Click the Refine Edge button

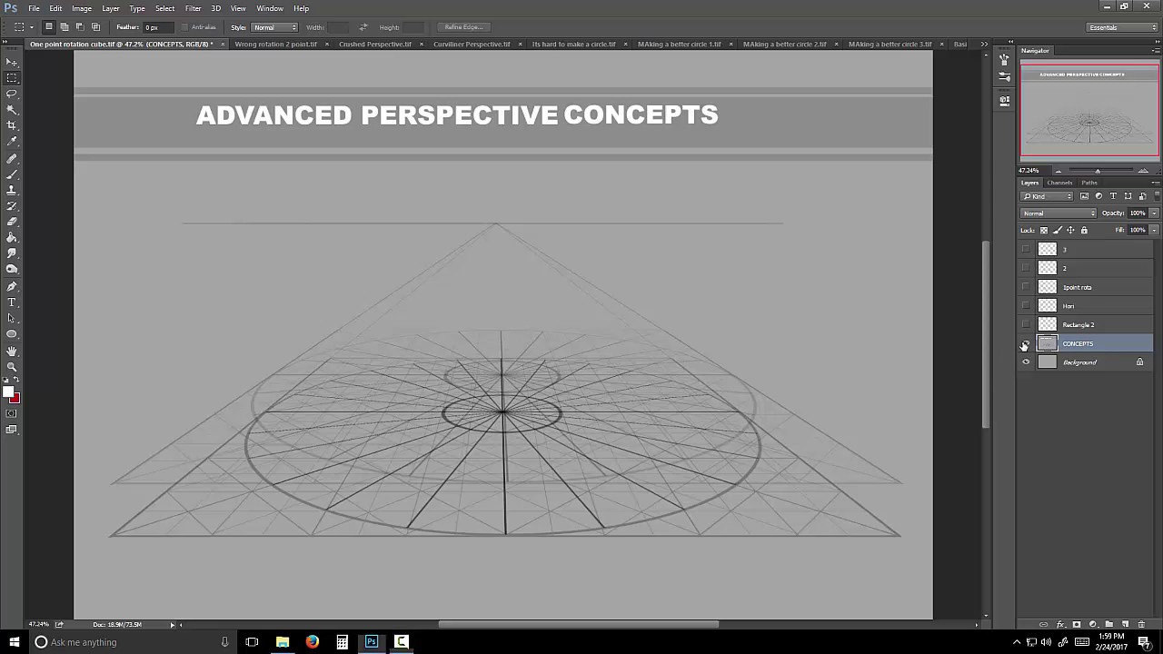click(463, 27)
